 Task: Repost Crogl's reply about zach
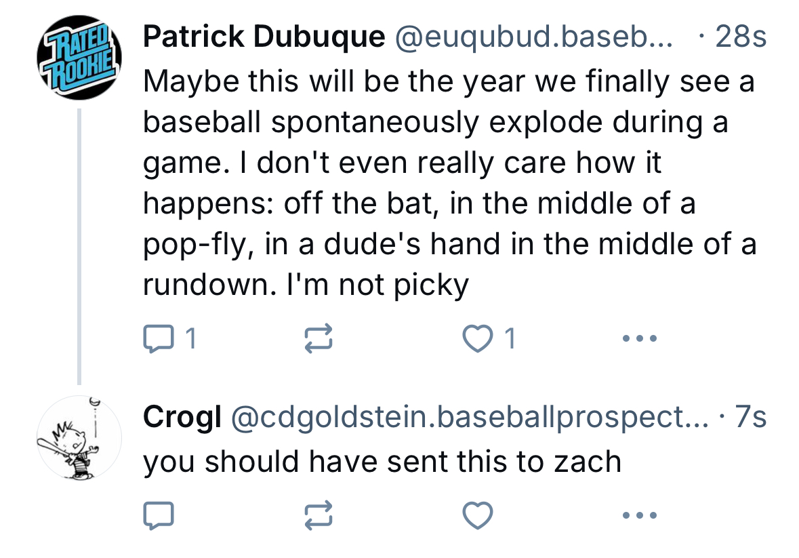click(x=319, y=516)
